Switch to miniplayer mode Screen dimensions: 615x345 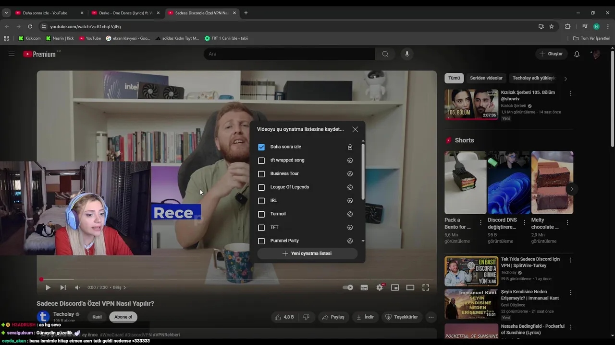(x=395, y=287)
